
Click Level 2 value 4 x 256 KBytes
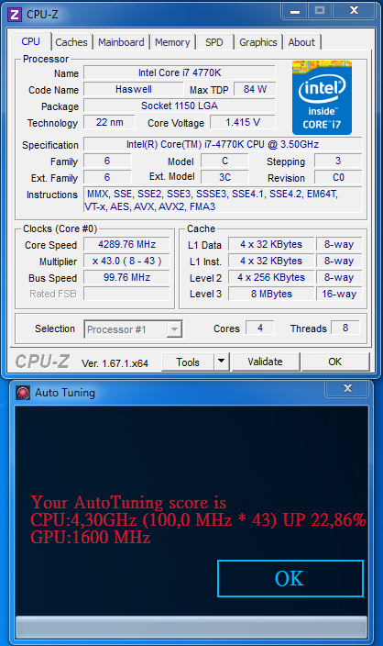[x=271, y=277]
